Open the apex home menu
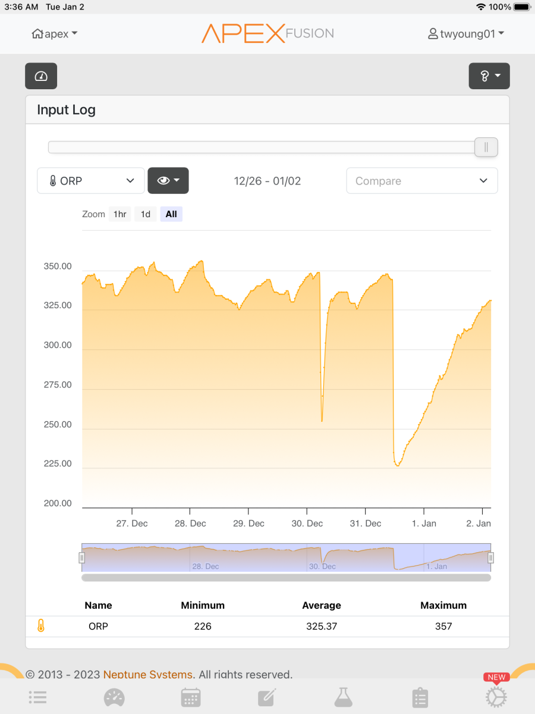The image size is (535, 714). (55, 34)
